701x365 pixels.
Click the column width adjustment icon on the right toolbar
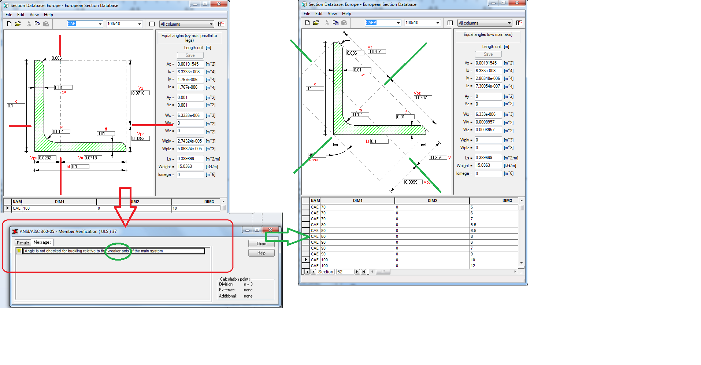(221, 23)
